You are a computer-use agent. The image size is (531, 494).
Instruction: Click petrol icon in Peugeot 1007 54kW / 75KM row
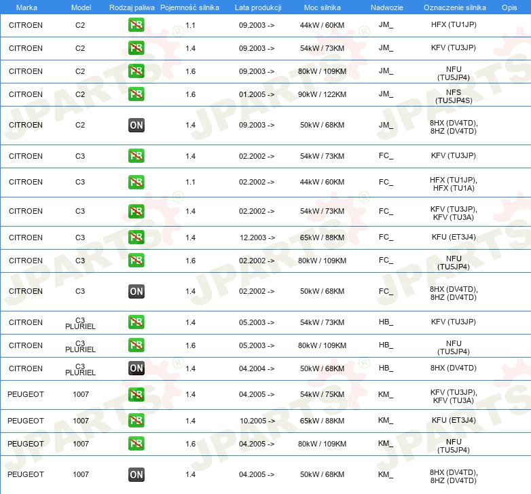tap(136, 394)
